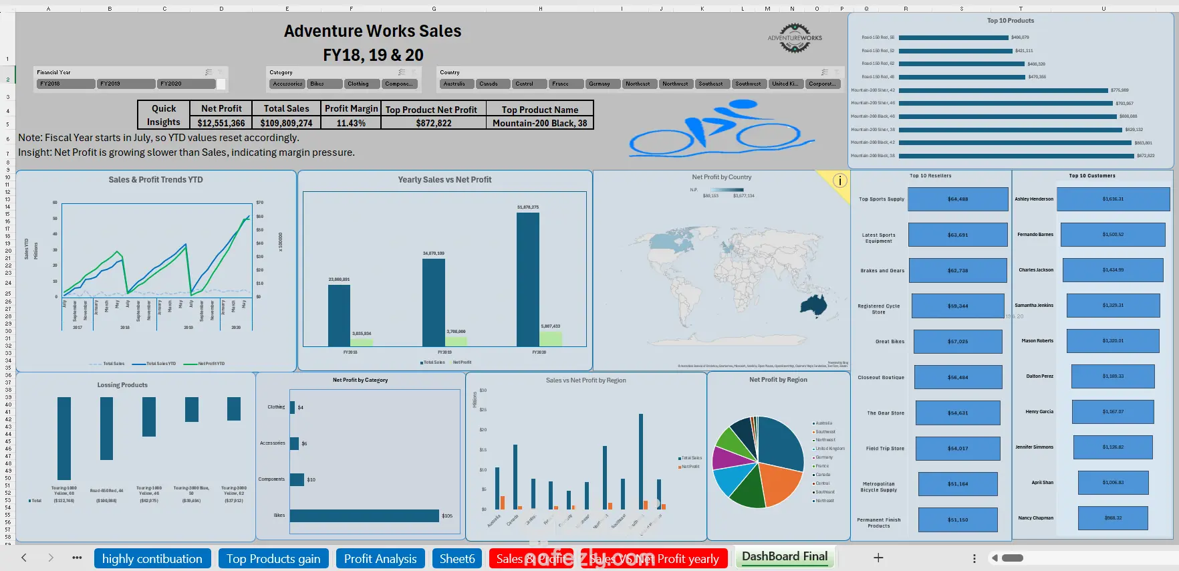Toggle multi-select in Country slicer
This screenshot has height=571, width=1179.
[825, 72]
